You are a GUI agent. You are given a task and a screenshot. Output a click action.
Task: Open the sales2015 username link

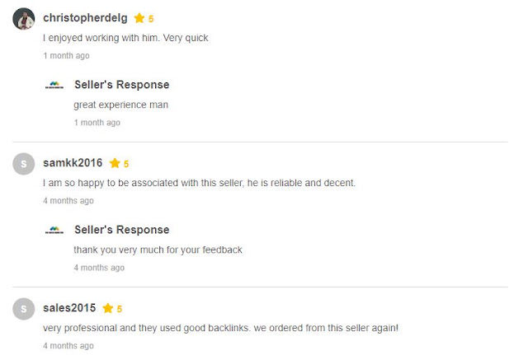(x=69, y=308)
